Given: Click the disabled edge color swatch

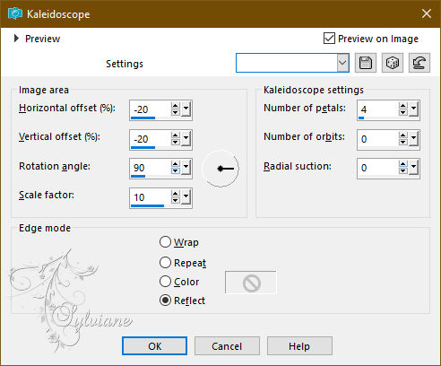Looking at the screenshot, I should [x=251, y=283].
